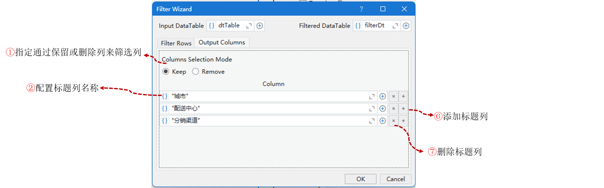The width and height of the screenshot is (604, 188).
Task: Click the plus circle in "配送中心" row
Action: click(382, 109)
